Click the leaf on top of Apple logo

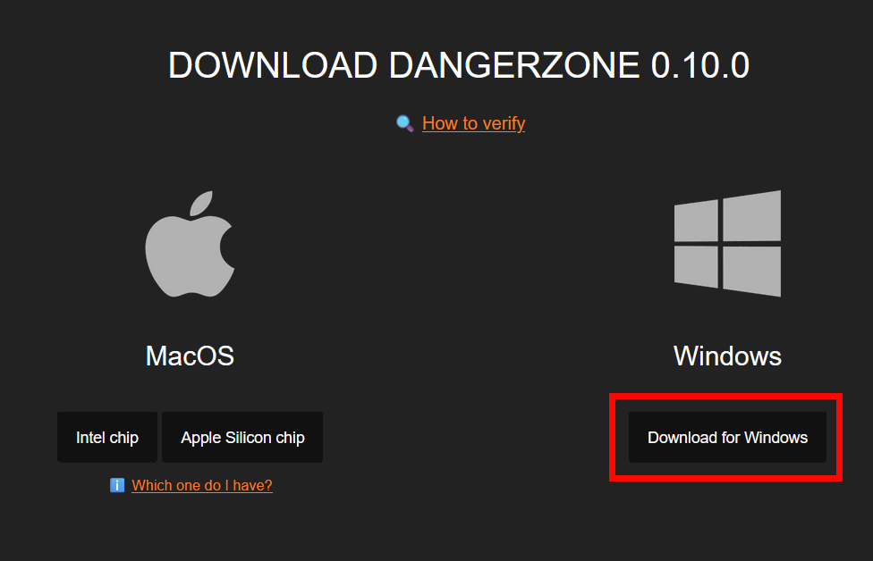(x=201, y=203)
